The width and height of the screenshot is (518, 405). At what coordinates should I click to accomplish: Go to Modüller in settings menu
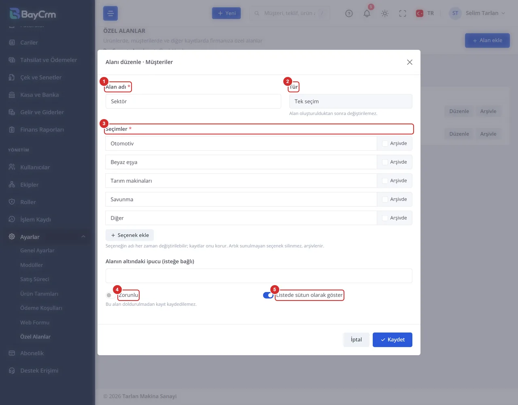[32, 265]
